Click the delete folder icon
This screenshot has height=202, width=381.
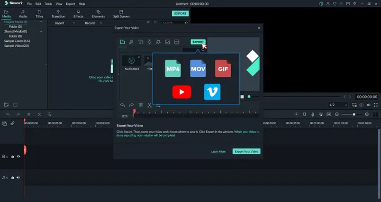pos(15,105)
